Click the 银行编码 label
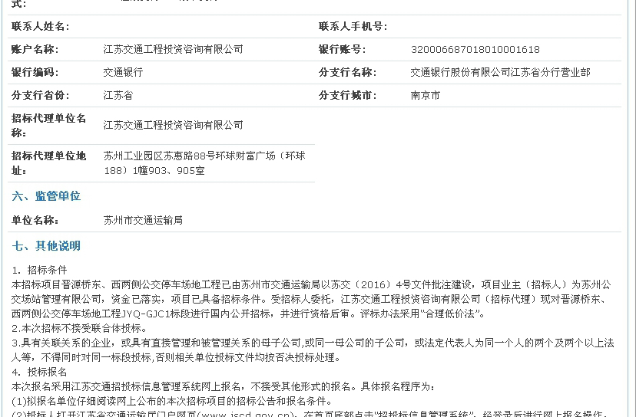 35,73
